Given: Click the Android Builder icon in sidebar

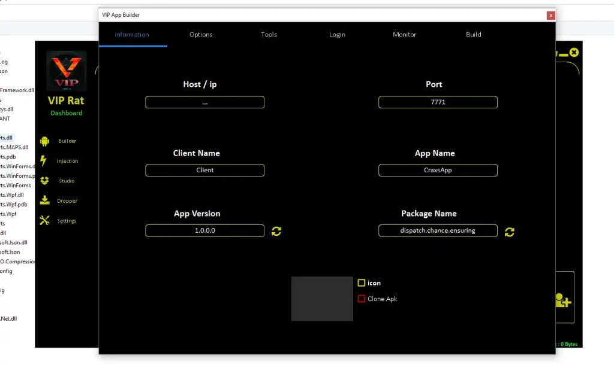Looking at the screenshot, I should 44,141.
